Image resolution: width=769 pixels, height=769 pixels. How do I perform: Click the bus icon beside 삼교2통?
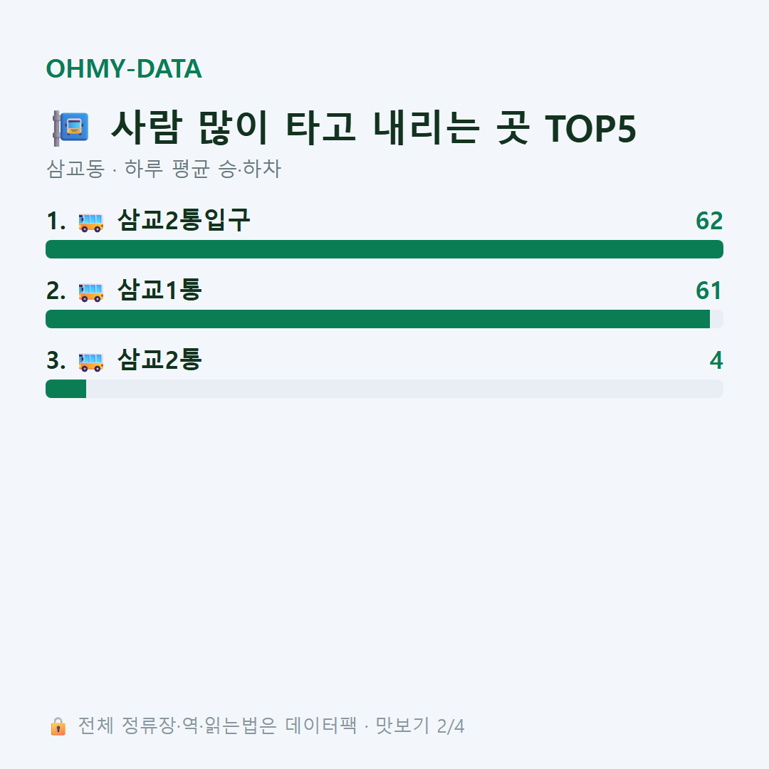coord(90,362)
